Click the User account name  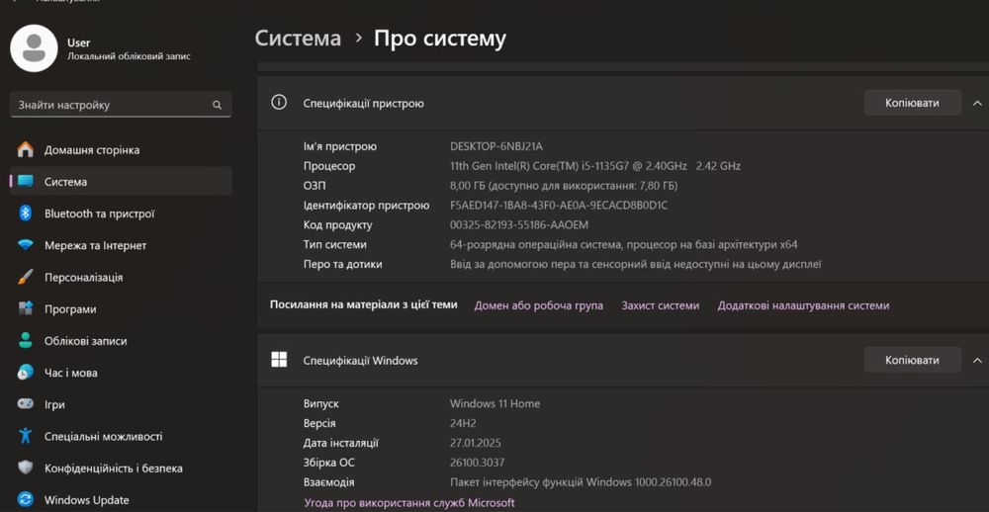coord(79,43)
